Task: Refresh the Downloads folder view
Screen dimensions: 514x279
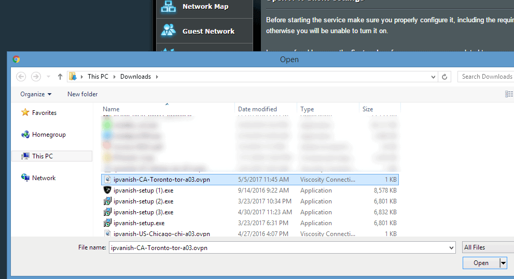Action: [444, 77]
